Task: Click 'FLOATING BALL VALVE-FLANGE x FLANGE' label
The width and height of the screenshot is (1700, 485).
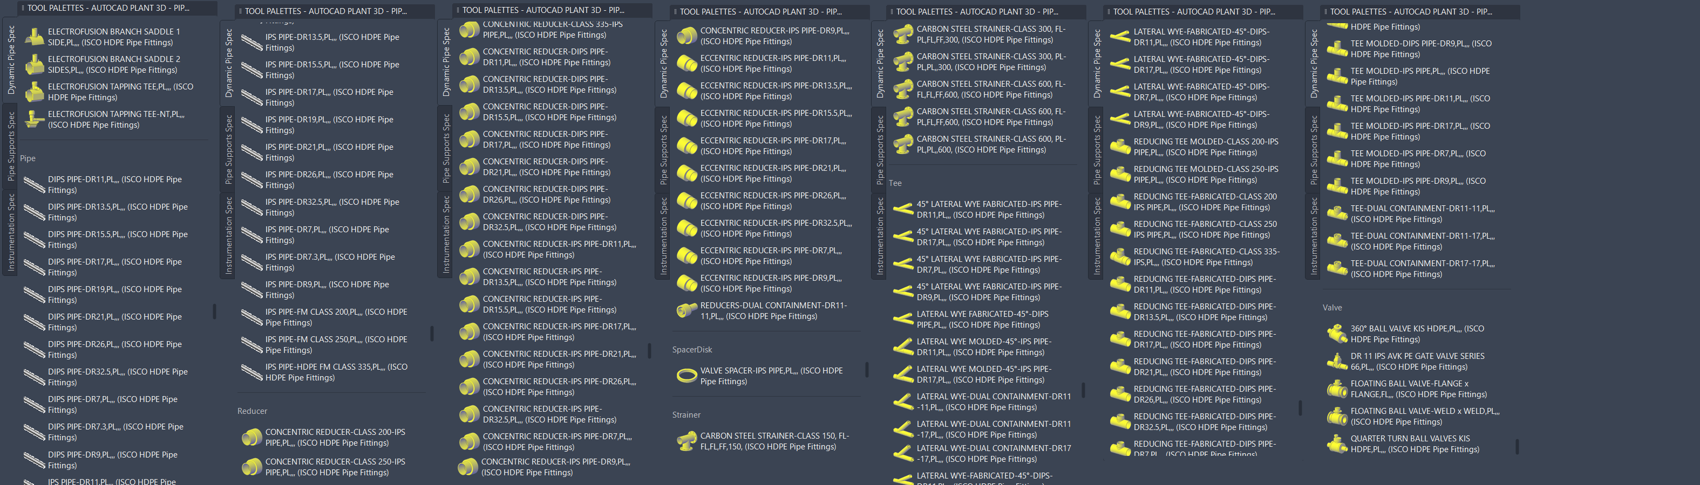Action: click(x=1419, y=389)
